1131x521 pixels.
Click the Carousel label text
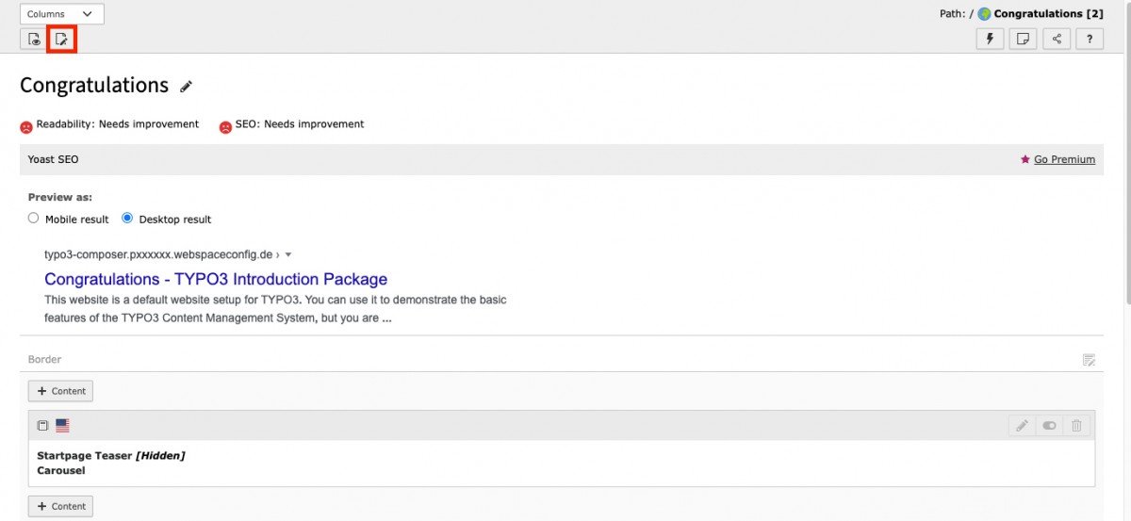point(61,470)
